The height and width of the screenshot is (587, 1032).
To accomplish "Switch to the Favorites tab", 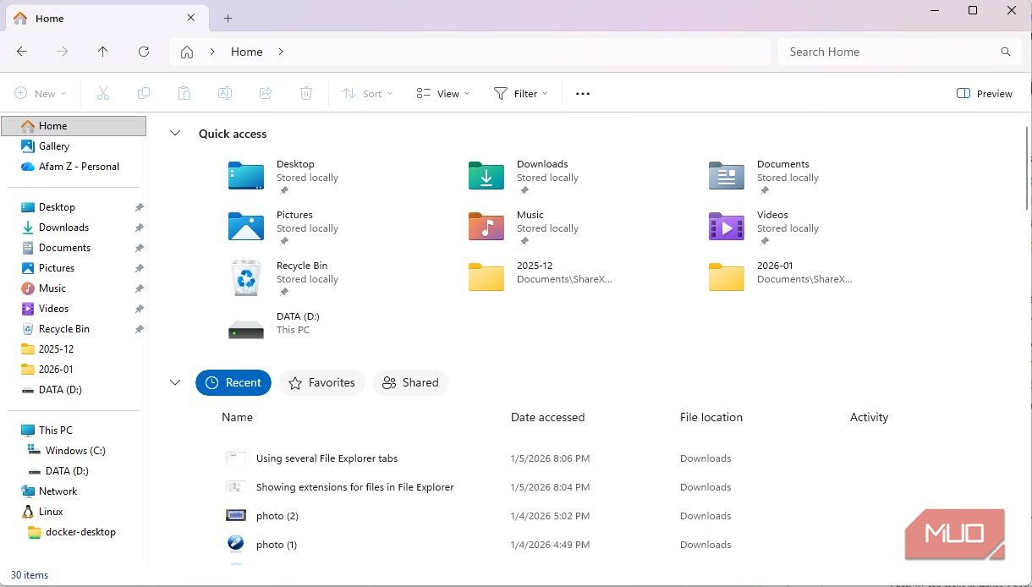I will tap(322, 383).
